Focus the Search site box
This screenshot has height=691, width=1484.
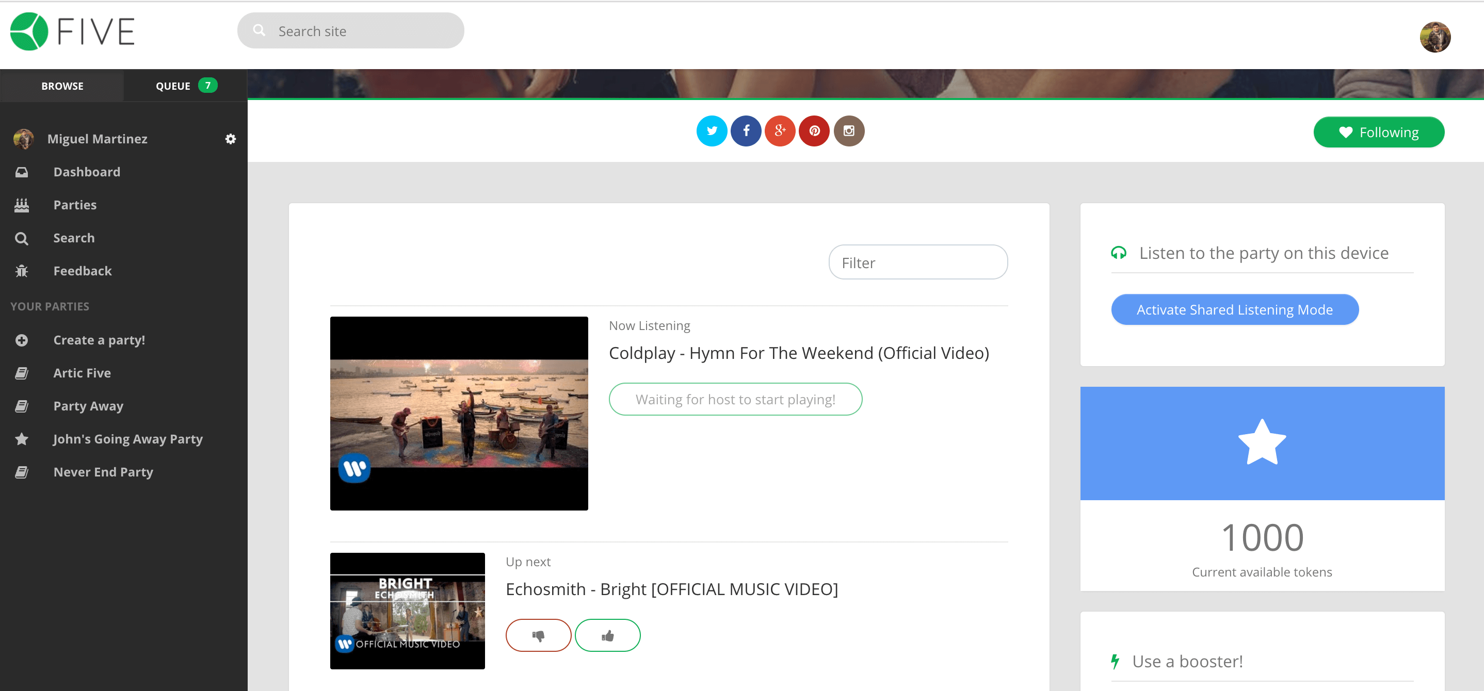click(351, 31)
